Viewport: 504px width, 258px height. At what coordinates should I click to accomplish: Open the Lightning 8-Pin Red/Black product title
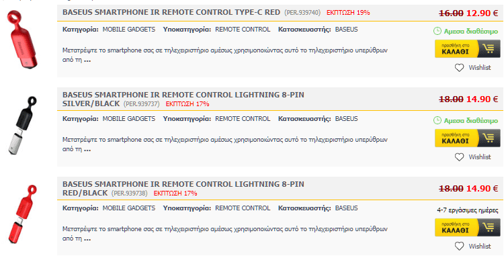click(183, 189)
